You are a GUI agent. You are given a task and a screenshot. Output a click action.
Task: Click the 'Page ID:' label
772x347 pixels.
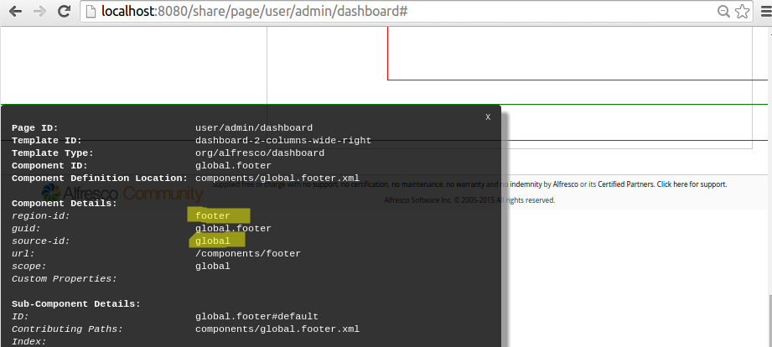tap(35, 128)
